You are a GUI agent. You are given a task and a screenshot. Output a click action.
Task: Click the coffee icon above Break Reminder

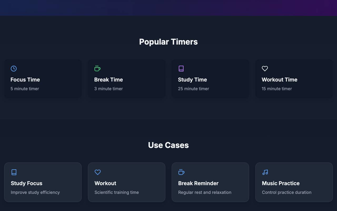coord(181,172)
